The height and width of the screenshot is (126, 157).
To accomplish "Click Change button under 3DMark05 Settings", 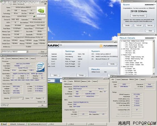I will click(82, 75).
